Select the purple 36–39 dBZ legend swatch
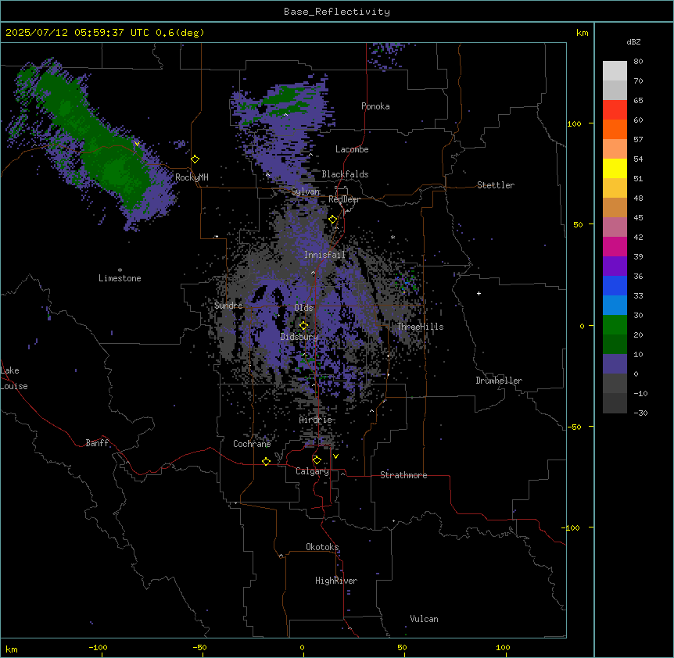 click(x=615, y=266)
